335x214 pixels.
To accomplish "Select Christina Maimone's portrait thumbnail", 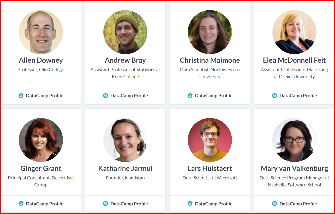I will (x=210, y=32).
